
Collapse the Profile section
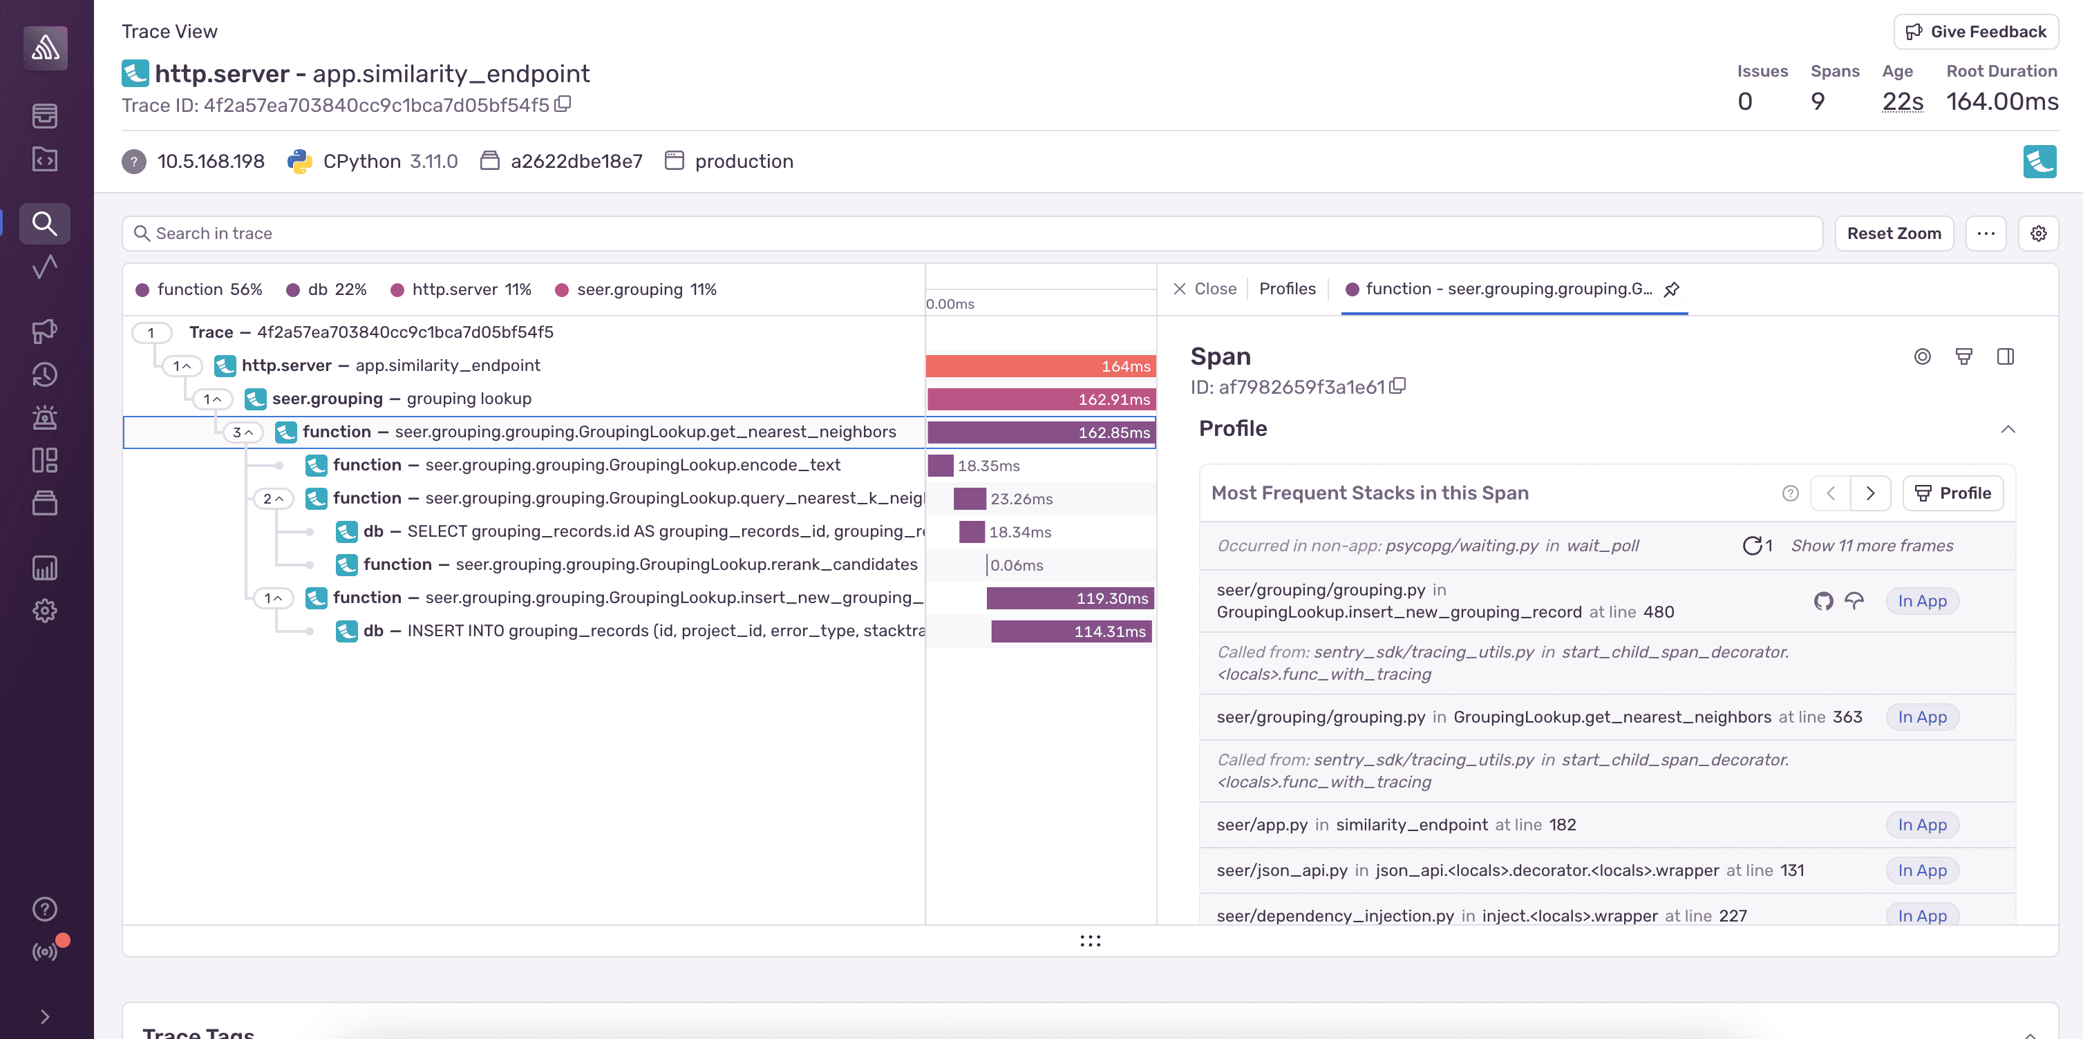pyautogui.click(x=2008, y=429)
